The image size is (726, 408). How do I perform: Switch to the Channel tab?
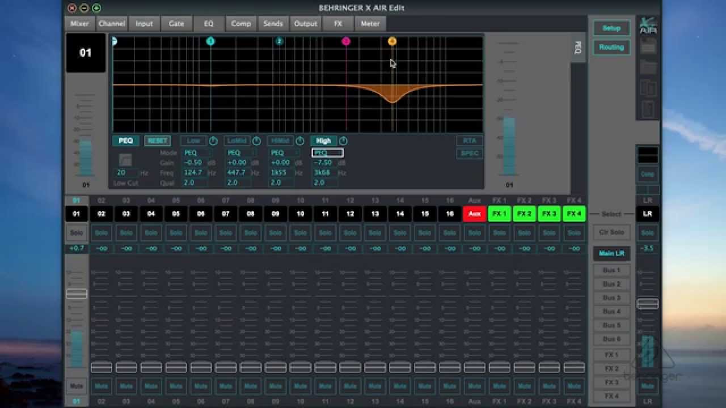(112, 23)
